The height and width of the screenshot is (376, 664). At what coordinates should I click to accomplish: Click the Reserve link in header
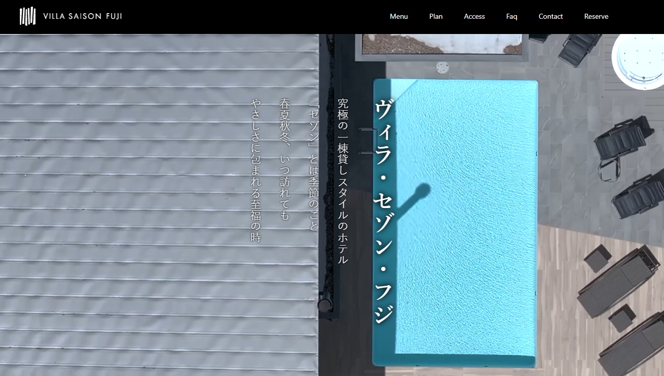pos(596,16)
